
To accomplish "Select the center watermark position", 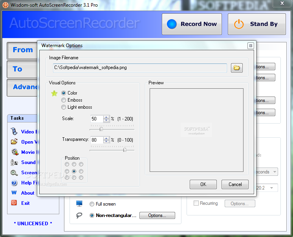I will pos(74,171).
